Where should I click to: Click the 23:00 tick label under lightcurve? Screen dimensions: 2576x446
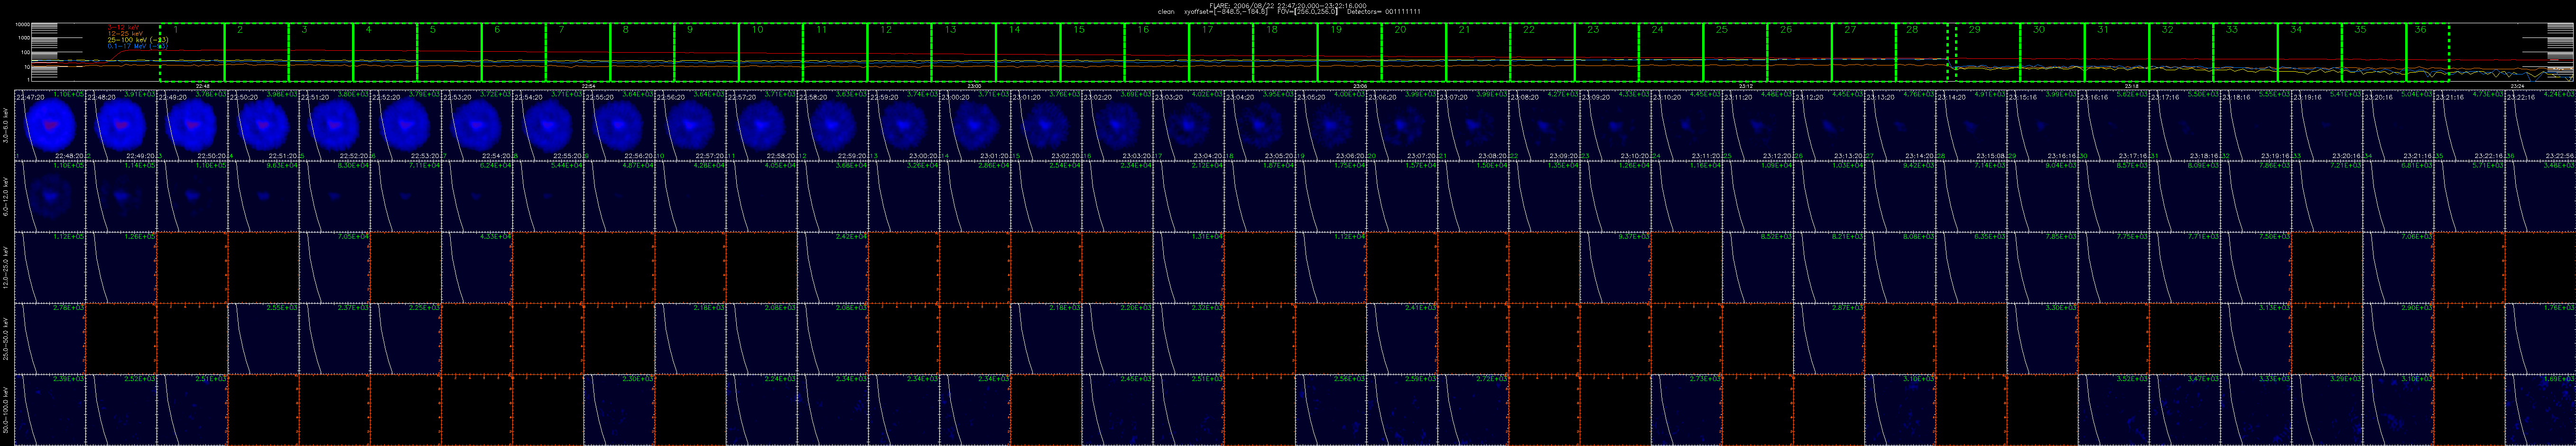pyautogui.click(x=974, y=86)
